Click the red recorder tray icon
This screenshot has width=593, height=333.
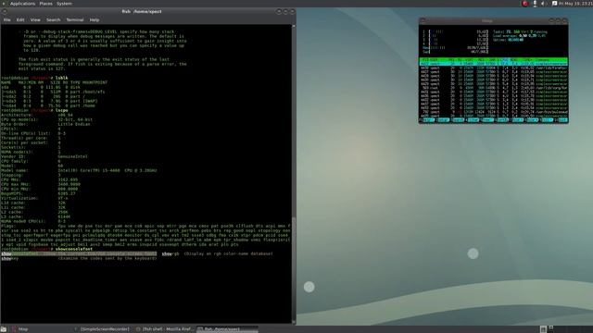pyautogui.click(x=525, y=4)
